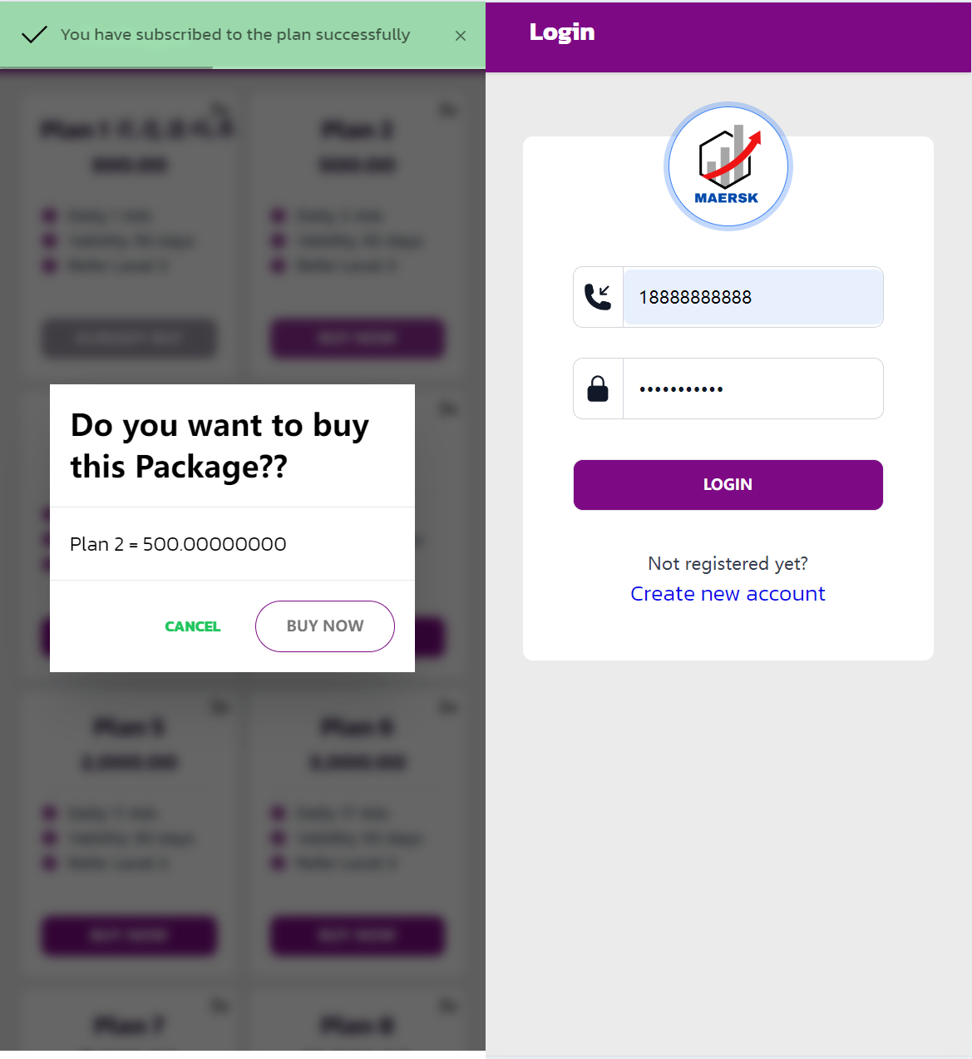Screen dimensions: 972x1059
Task: Click the padlock icon beside the password field
Action: [598, 388]
